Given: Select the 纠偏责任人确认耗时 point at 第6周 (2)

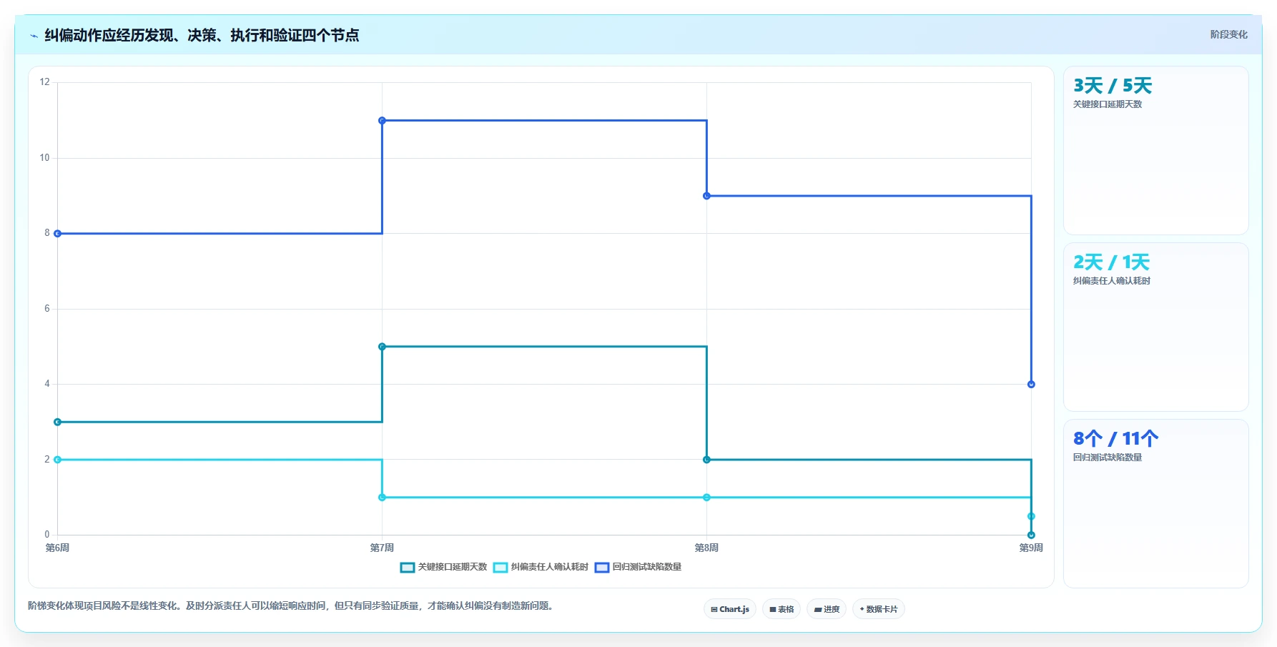Looking at the screenshot, I should [x=58, y=460].
